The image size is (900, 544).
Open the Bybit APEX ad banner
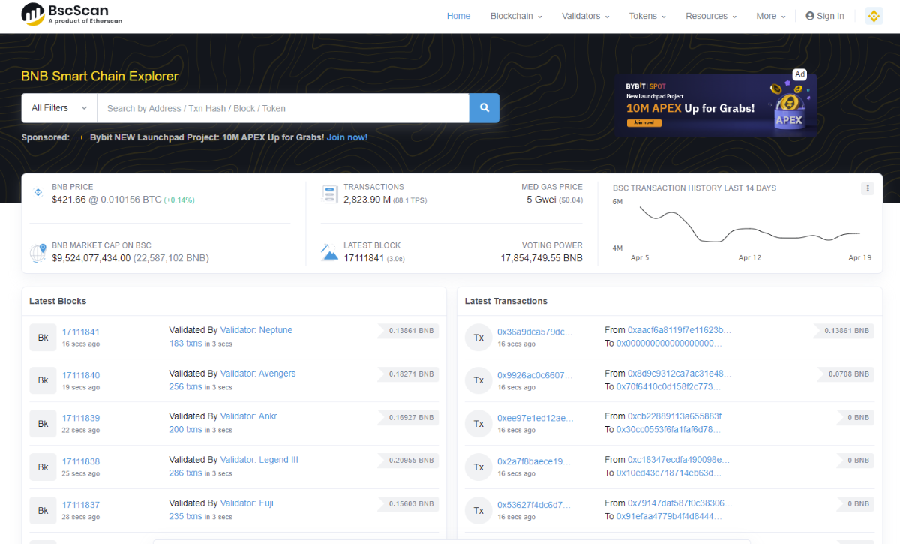(x=715, y=105)
